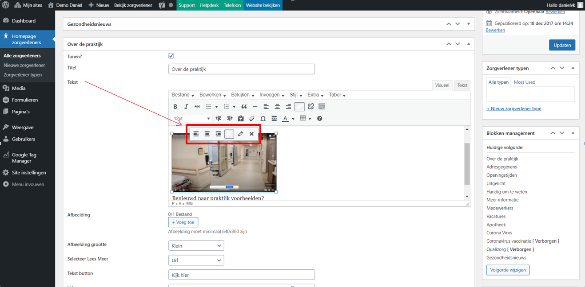Click + Nieuw zorgverlener type link

pyautogui.click(x=514, y=109)
